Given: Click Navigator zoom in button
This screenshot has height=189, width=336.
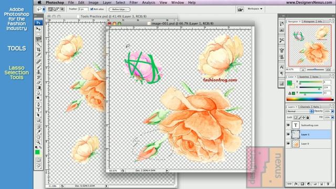Looking at the screenshot, I should point(328,70).
